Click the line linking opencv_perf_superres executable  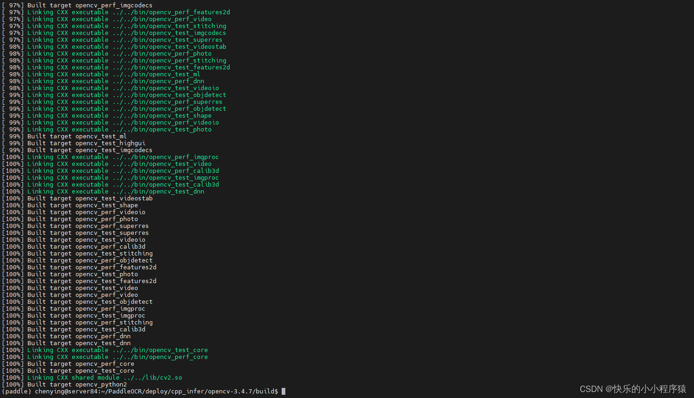pyautogui.click(x=112, y=102)
